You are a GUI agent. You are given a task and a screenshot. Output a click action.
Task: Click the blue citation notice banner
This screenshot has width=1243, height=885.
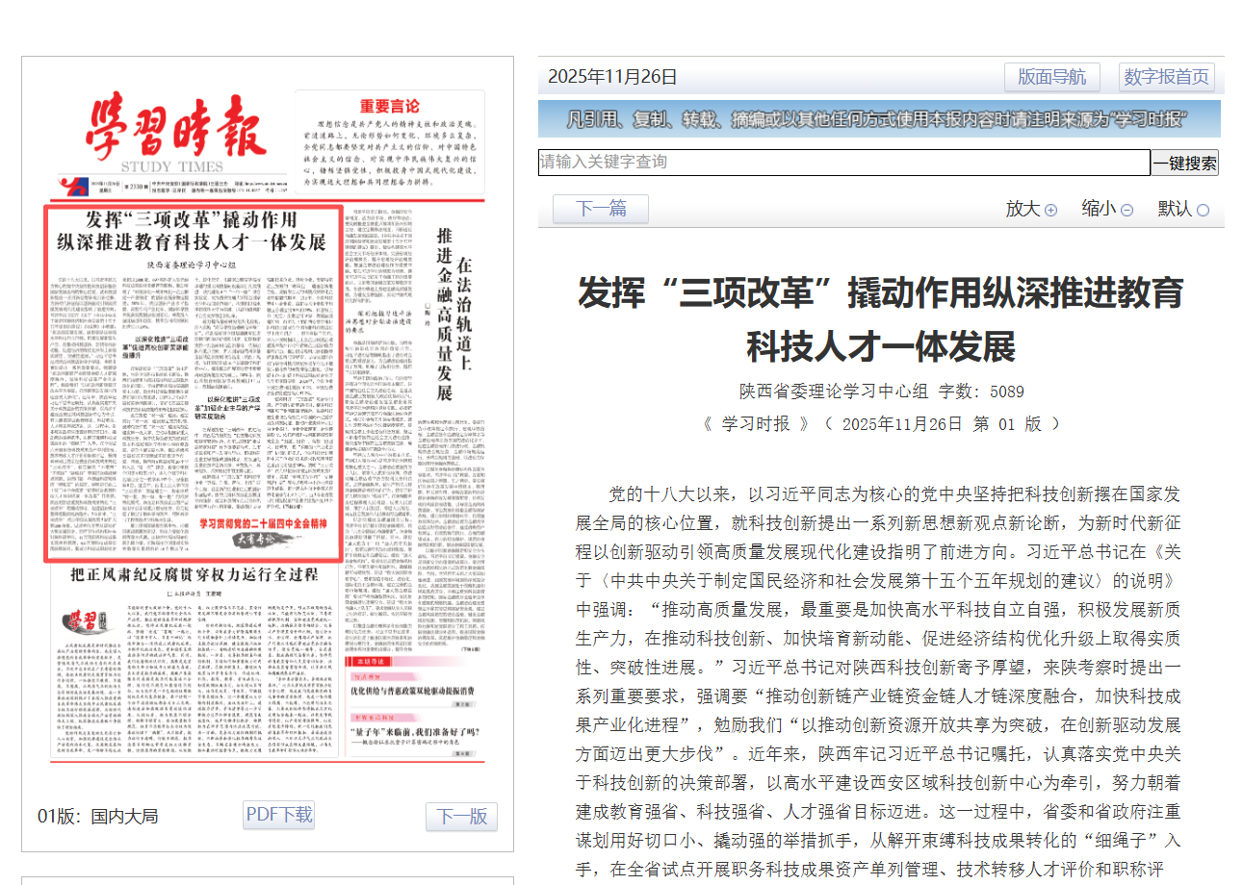879,119
